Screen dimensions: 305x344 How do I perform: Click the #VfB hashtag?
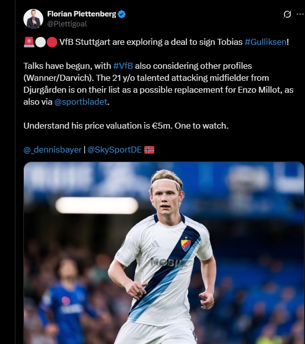click(123, 66)
